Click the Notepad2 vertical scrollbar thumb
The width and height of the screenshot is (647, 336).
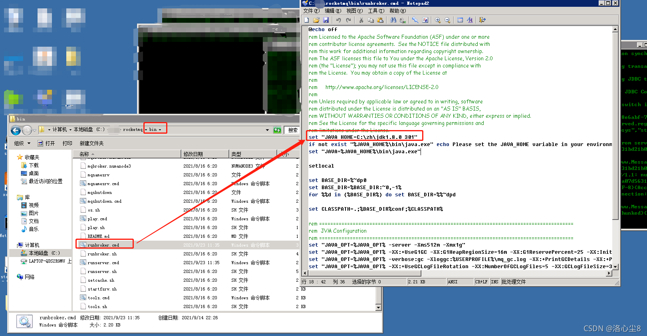pyautogui.click(x=615, y=126)
